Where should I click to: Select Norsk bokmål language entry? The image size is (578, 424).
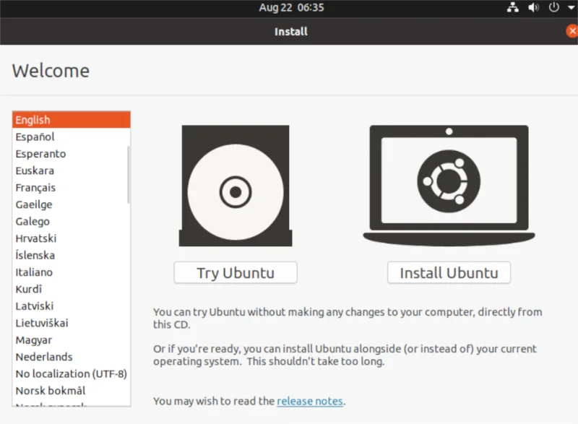[x=71, y=391]
